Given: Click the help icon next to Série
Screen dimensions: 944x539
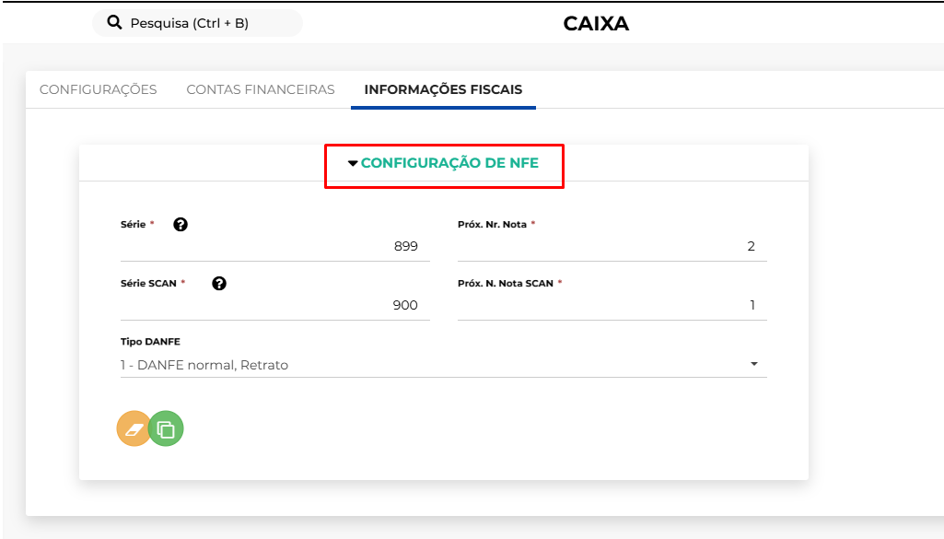Looking at the screenshot, I should pos(181,224).
